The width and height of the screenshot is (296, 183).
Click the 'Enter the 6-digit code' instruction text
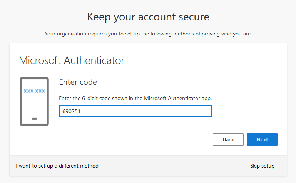pos(135,98)
